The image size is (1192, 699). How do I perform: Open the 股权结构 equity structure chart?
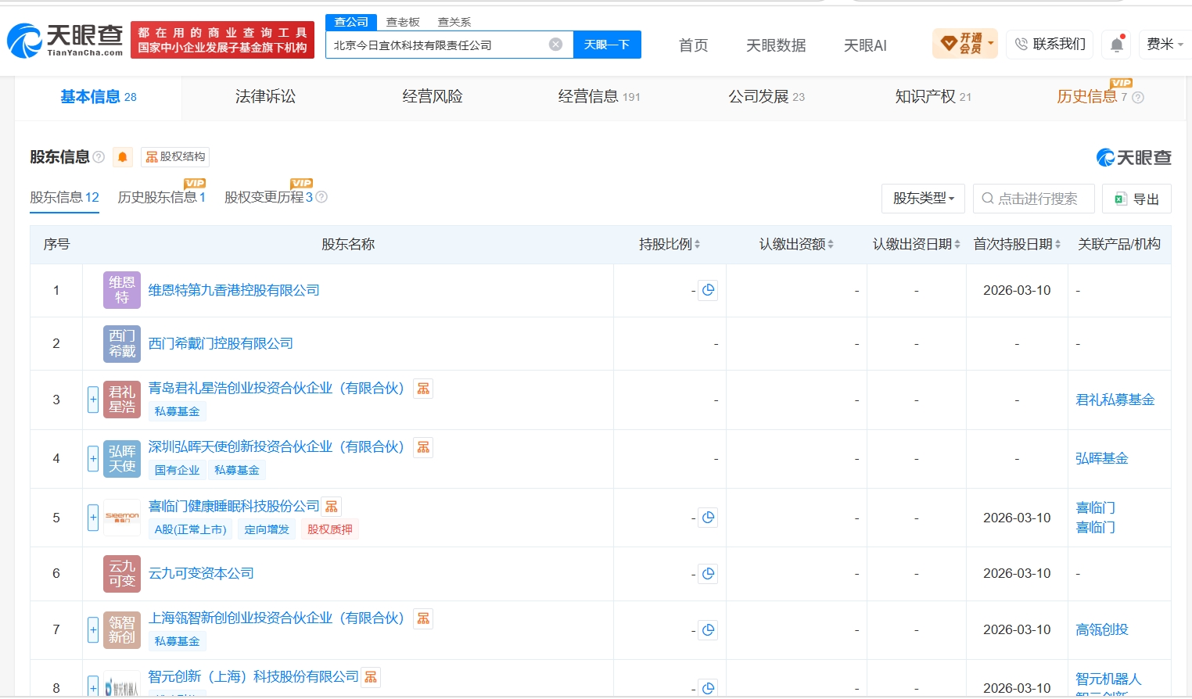[175, 157]
